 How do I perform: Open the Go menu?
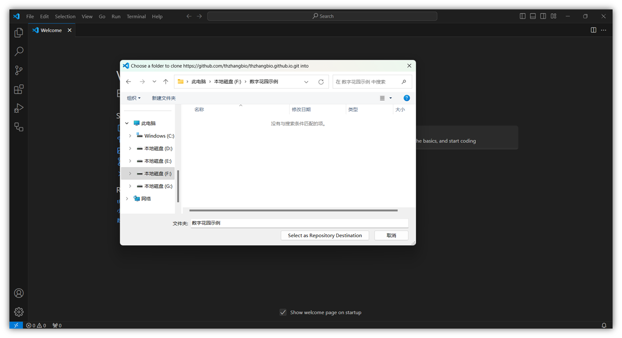tap(102, 16)
